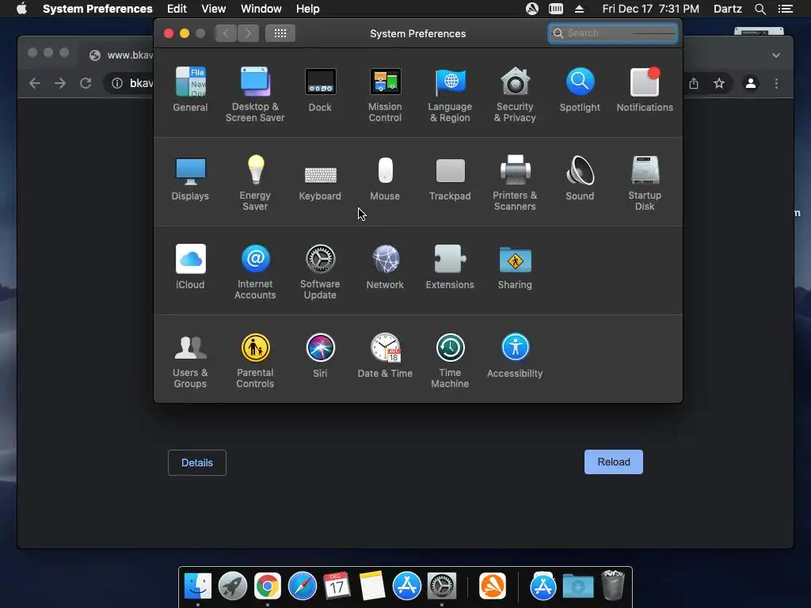The height and width of the screenshot is (608, 811).
Task: Open the System Preferences app menu
Action: (x=97, y=9)
